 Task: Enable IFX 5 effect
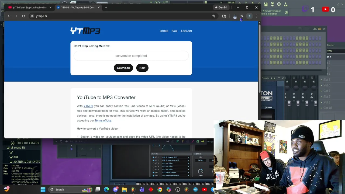pos(154,169)
